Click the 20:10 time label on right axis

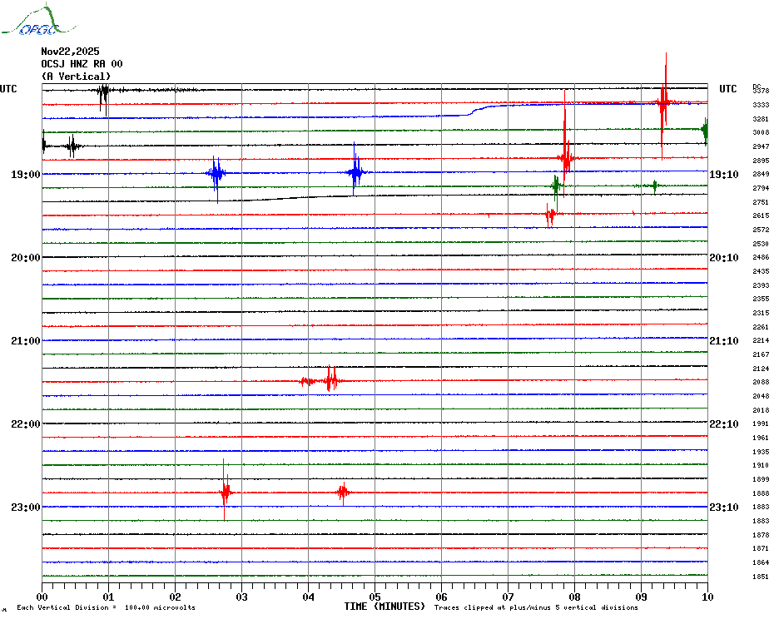[x=723, y=258]
